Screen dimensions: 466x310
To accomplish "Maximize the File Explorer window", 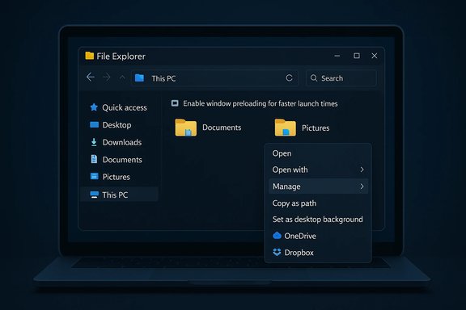I will pyautogui.click(x=357, y=56).
